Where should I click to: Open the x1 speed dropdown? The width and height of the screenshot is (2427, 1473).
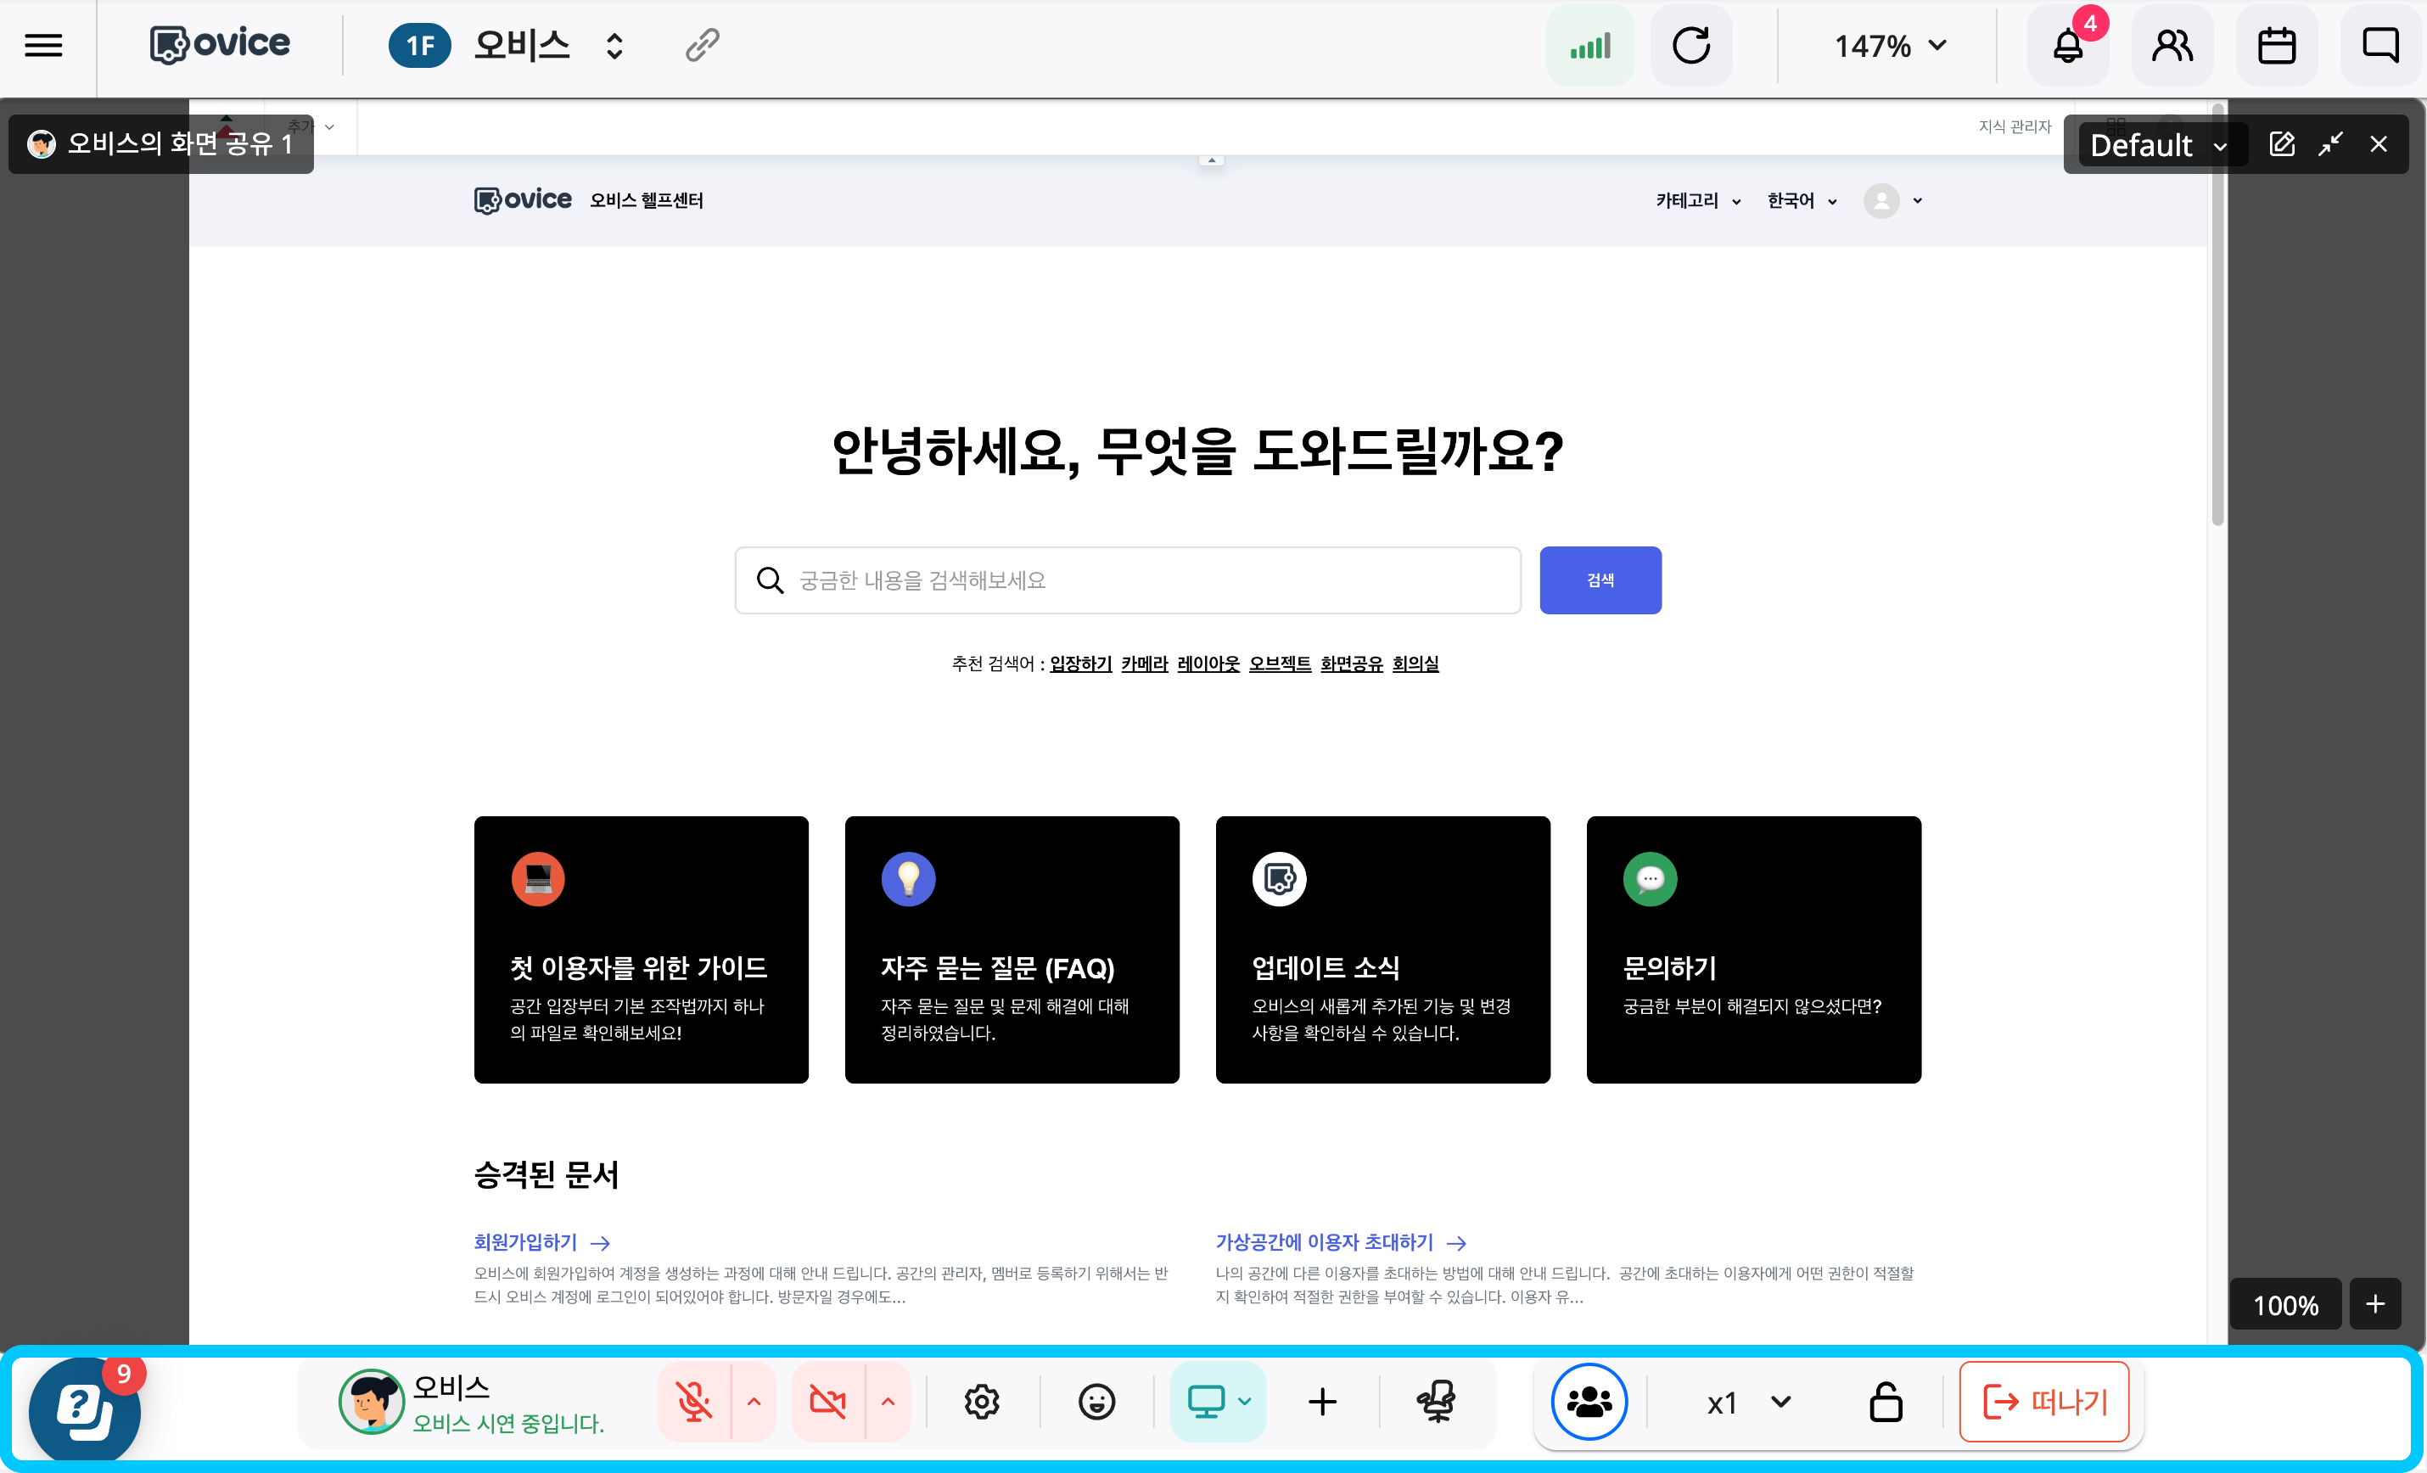click(x=1749, y=1402)
